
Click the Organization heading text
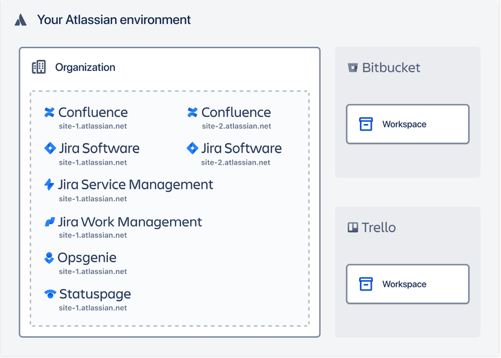[85, 67]
